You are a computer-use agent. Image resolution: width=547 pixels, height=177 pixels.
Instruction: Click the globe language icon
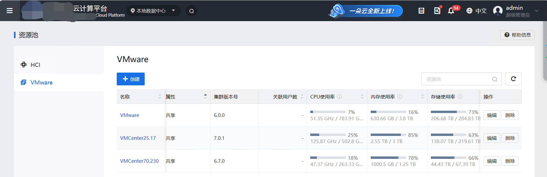(469, 11)
